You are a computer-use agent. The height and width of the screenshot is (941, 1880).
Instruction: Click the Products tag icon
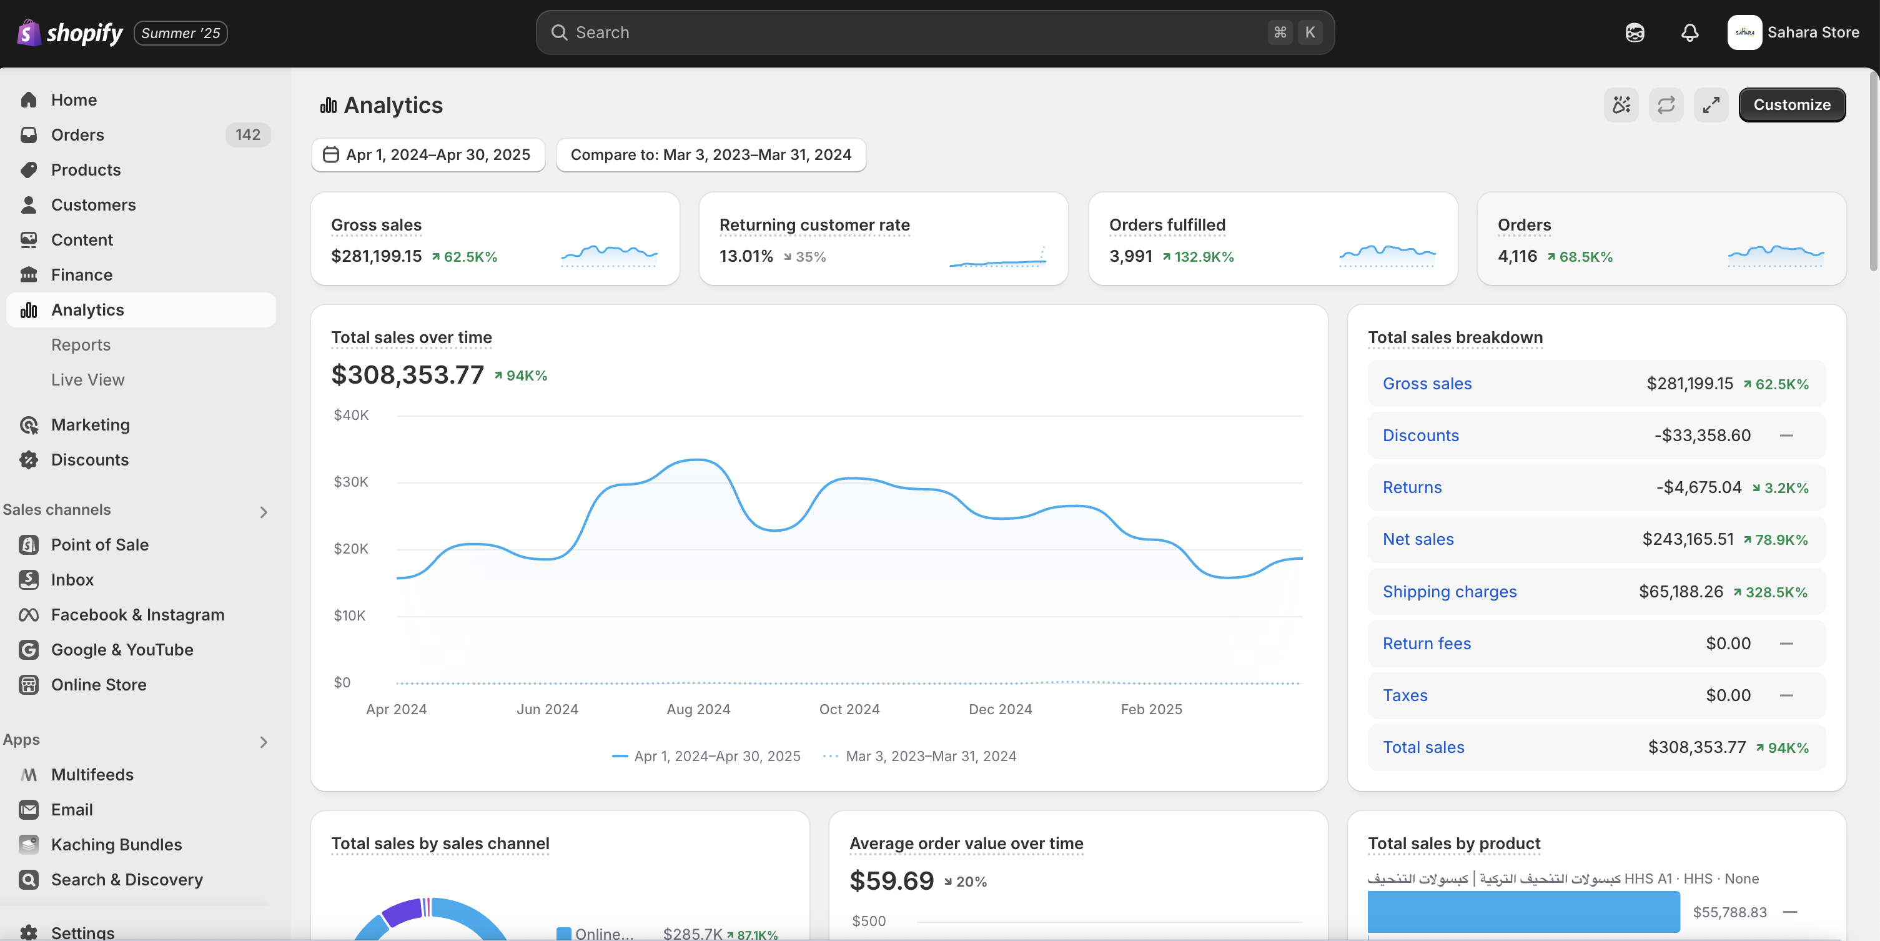[x=29, y=170]
